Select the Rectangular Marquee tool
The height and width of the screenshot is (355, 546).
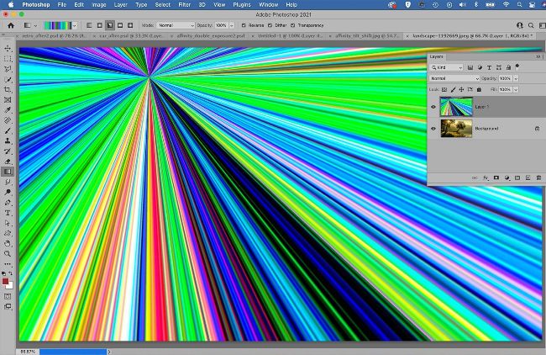8,59
